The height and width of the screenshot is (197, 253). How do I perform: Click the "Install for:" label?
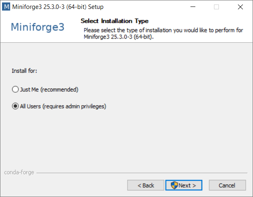(x=24, y=71)
